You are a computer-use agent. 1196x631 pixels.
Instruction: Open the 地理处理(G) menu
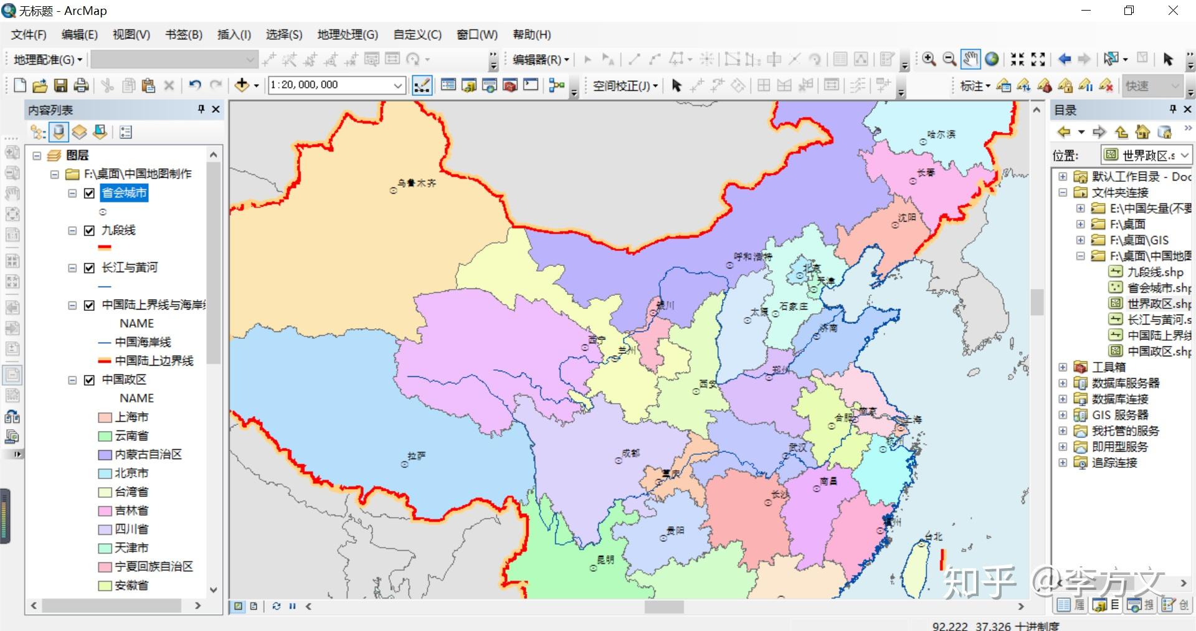347,35
